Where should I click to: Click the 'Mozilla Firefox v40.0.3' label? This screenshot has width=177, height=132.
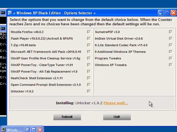(x=27, y=32)
